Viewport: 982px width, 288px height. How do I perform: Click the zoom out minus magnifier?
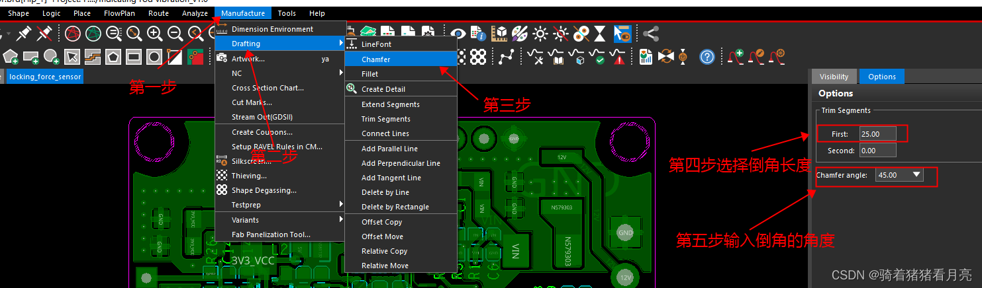point(175,32)
